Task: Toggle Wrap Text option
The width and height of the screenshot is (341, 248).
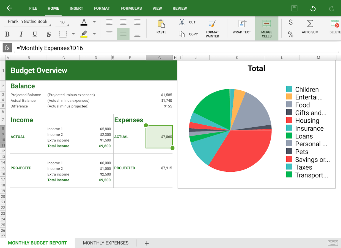Action: (x=242, y=24)
